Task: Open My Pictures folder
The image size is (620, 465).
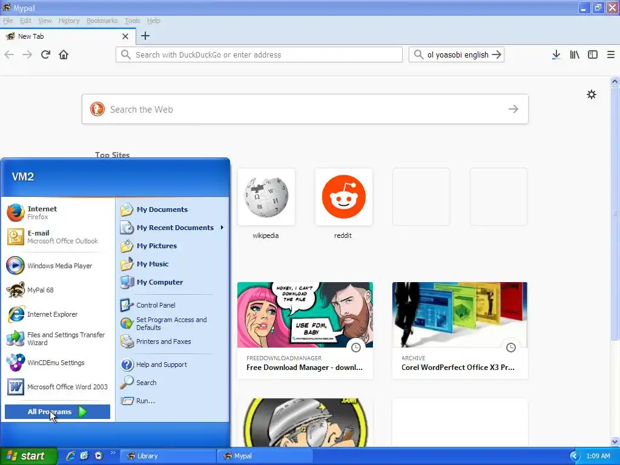Action: 172,246
